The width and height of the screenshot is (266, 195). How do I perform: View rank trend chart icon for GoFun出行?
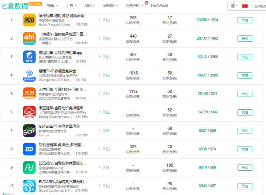(108, 131)
